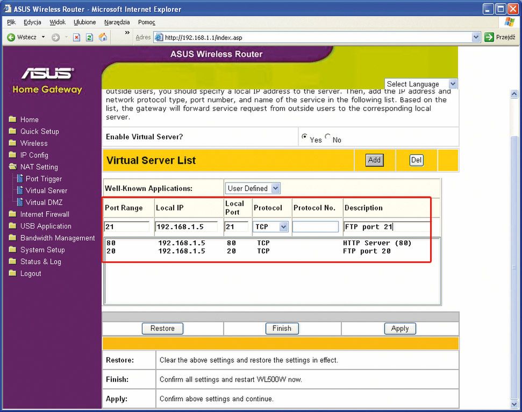
Task: Click the Restore button
Action: click(x=162, y=329)
